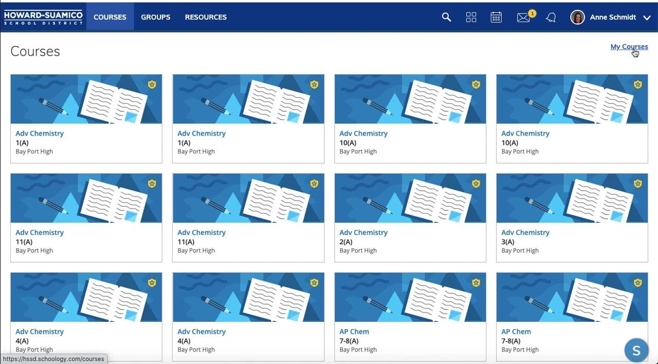Open the round S support button
The image size is (658, 364).
[x=636, y=351]
